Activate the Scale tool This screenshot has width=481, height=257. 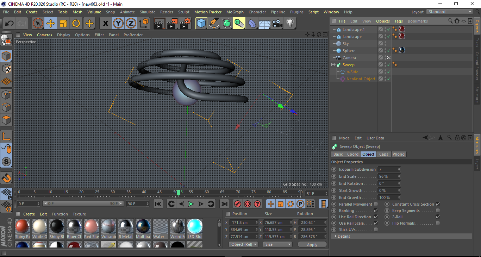click(63, 24)
